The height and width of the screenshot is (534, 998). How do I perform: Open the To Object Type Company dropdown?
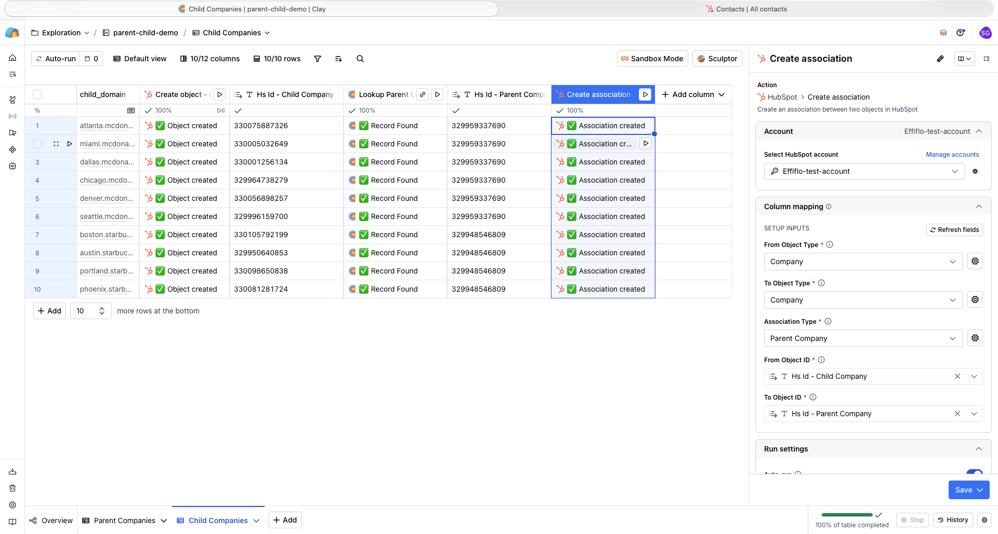point(863,300)
